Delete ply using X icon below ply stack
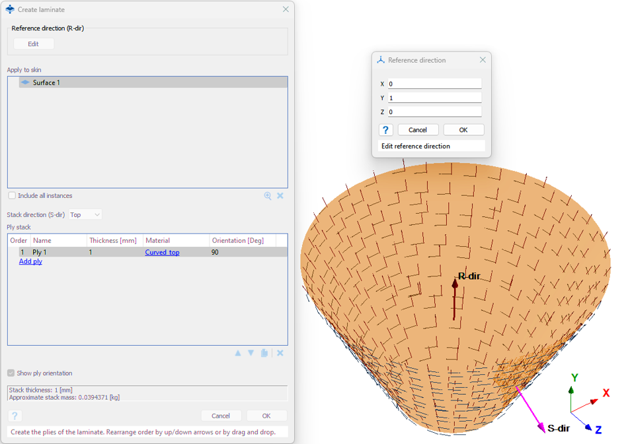 click(280, 353)
